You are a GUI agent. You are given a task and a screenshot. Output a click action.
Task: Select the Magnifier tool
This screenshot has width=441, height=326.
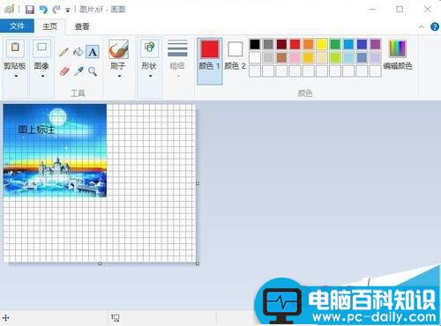(x=93, y=71)
